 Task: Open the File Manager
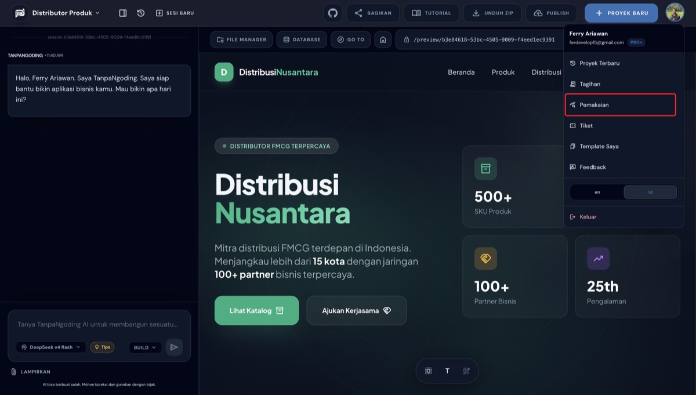point(241,39)
